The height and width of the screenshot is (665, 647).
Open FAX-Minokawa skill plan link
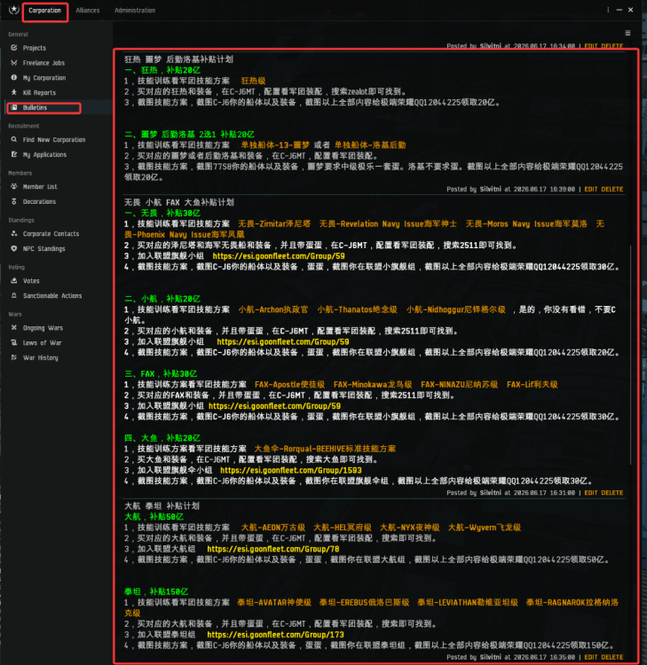373,385
